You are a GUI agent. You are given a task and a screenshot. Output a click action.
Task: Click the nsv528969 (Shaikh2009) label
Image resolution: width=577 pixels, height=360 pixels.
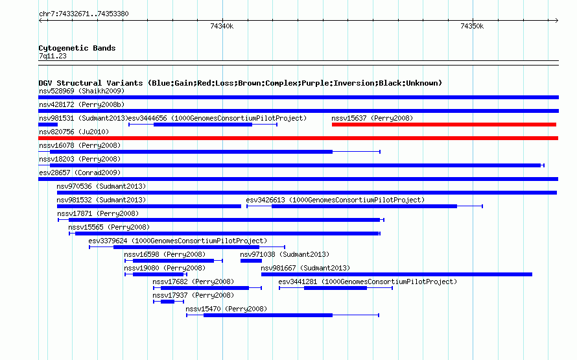click(82, 91)
